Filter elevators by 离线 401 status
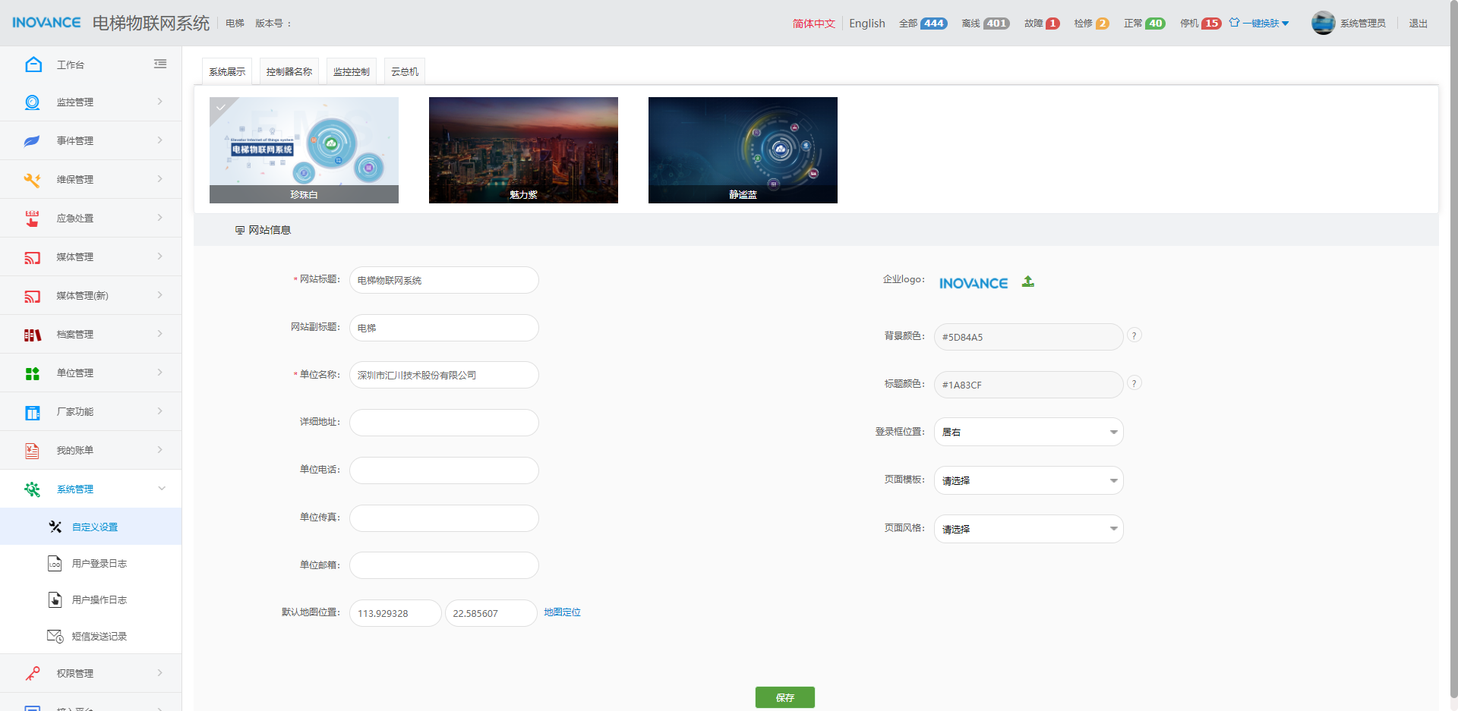The height and width of the screenshot is (711, 1458). point(985,24)
